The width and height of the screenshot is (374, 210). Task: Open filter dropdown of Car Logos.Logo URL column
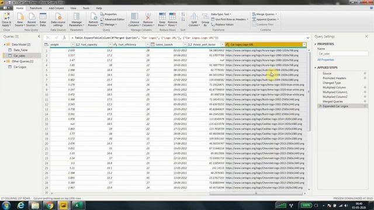304,44
